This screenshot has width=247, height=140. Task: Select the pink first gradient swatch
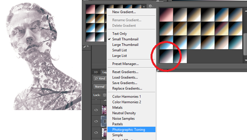point(166,15)
